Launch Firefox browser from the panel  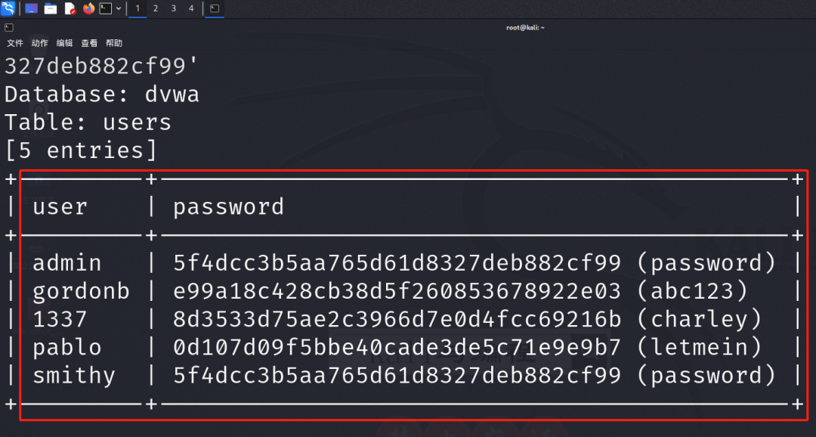[x=89, y=8]
